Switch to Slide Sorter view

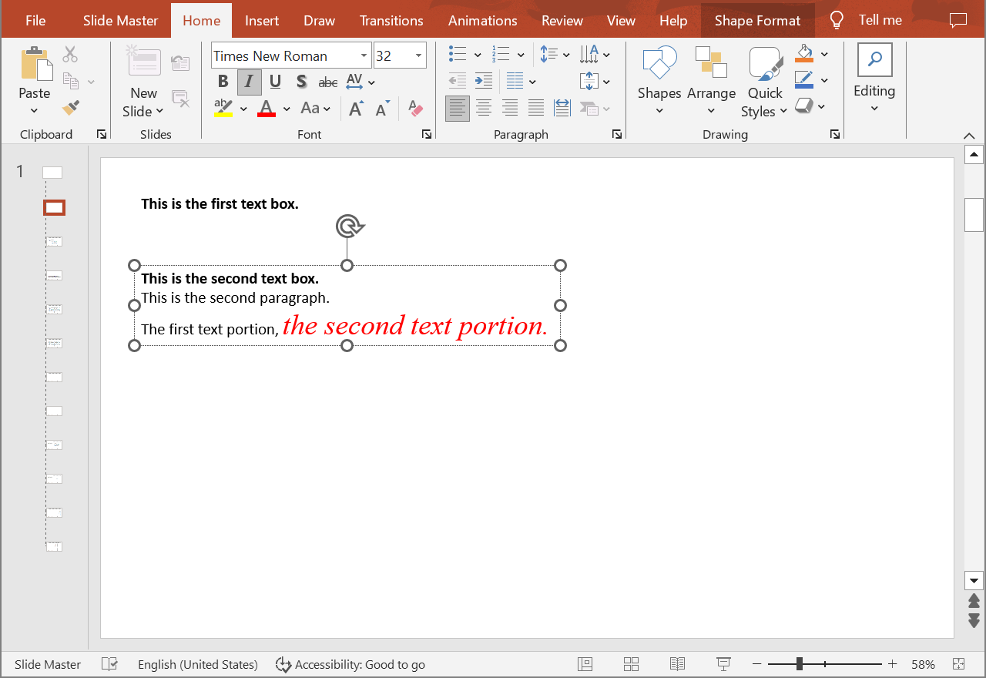click(632, 664)
